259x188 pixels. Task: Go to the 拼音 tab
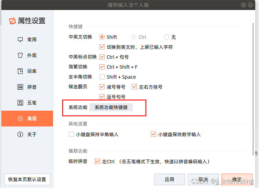point(27,87)
